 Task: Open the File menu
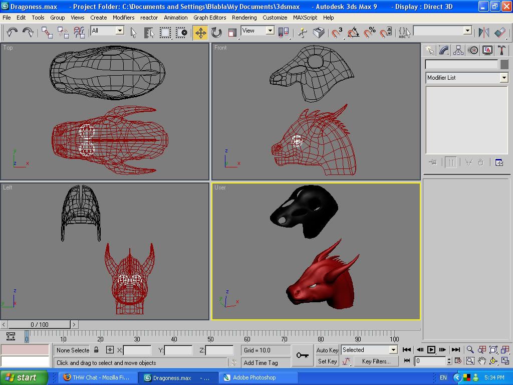7,18
